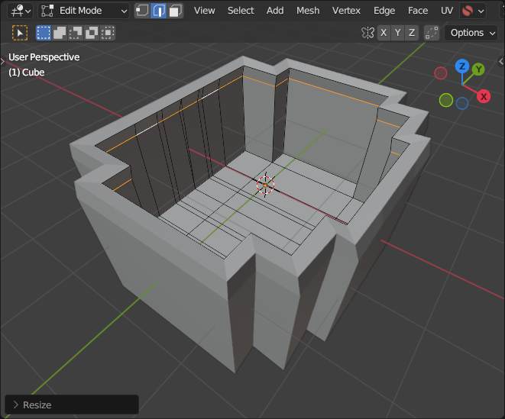Open the Options dropdown
The height and width of the screenshot is (419, 505).
471,33
